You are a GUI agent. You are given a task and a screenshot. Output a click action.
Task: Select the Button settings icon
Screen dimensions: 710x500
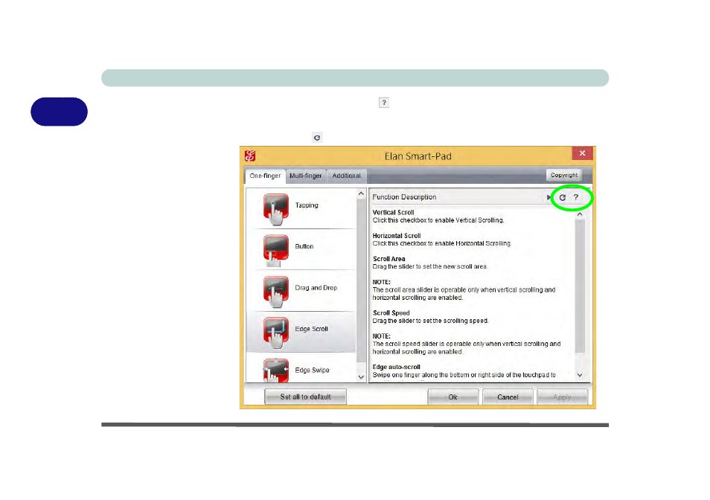pos(276,250)
